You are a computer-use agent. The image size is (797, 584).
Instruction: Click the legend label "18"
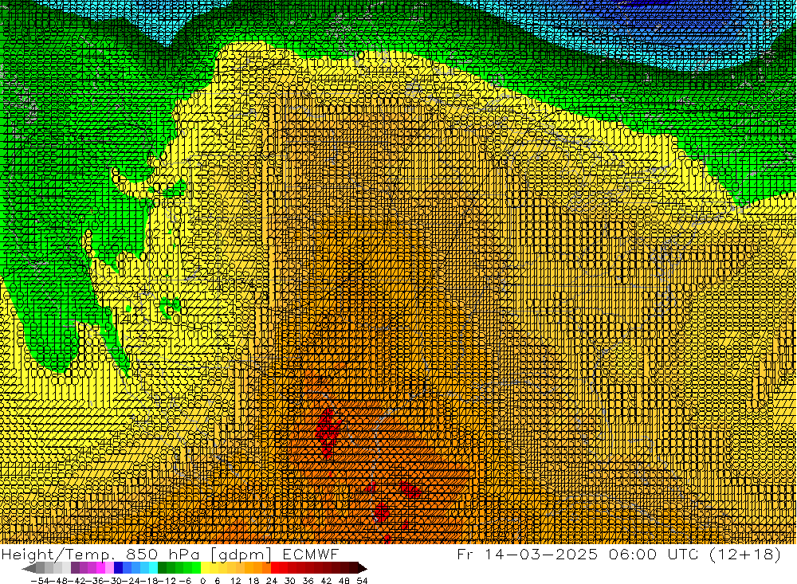(253, 581)
